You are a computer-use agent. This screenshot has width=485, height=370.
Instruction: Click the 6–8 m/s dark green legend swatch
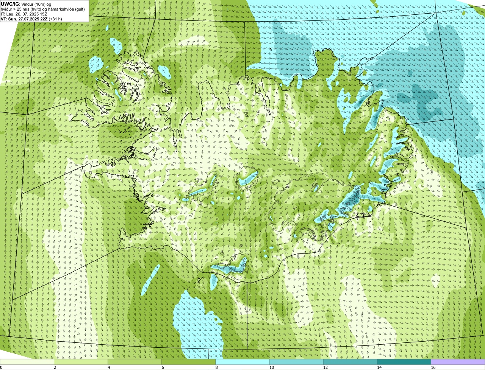click(189, 362)
